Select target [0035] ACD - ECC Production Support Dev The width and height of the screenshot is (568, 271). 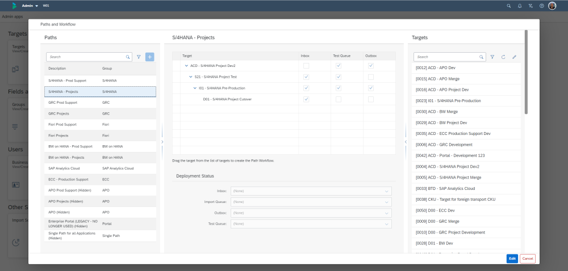point(466,134)
